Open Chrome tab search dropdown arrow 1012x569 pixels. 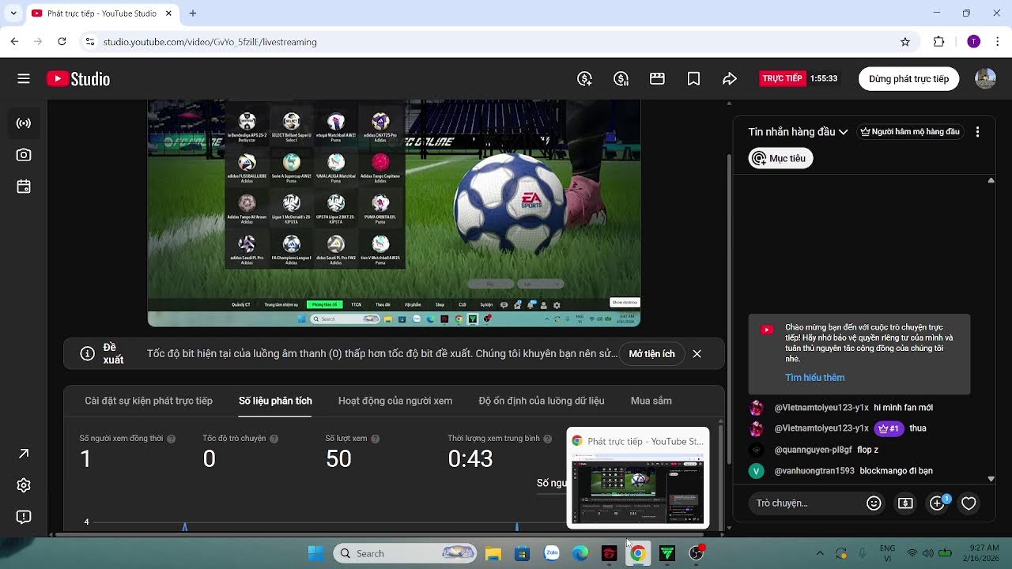point(13,13)
